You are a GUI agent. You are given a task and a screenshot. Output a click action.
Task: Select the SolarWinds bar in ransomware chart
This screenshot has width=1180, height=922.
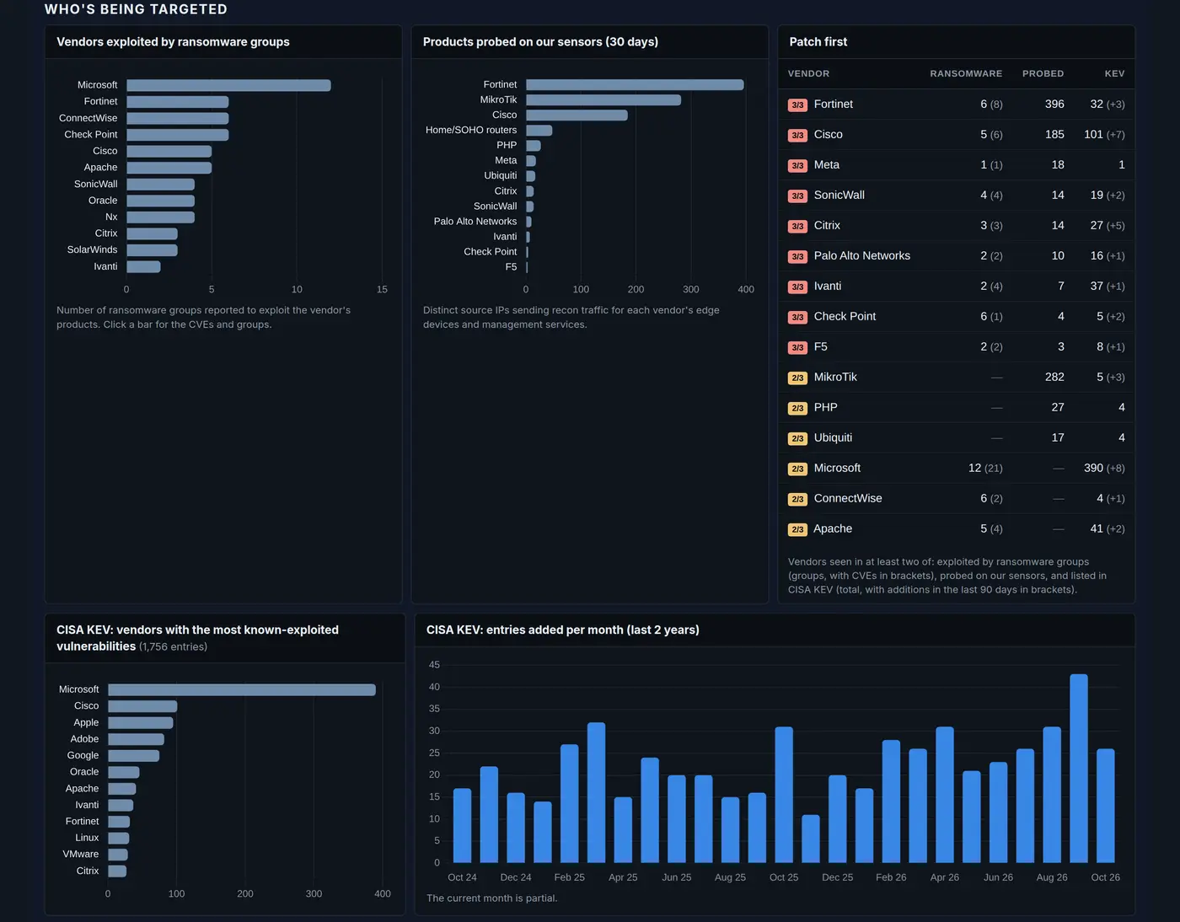152,250
